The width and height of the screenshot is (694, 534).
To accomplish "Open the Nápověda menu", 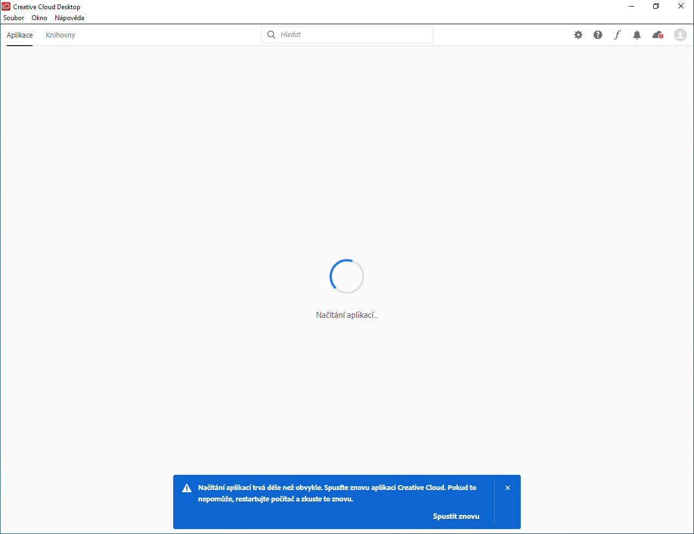I will pyautogui.click(x=70, y=18).
